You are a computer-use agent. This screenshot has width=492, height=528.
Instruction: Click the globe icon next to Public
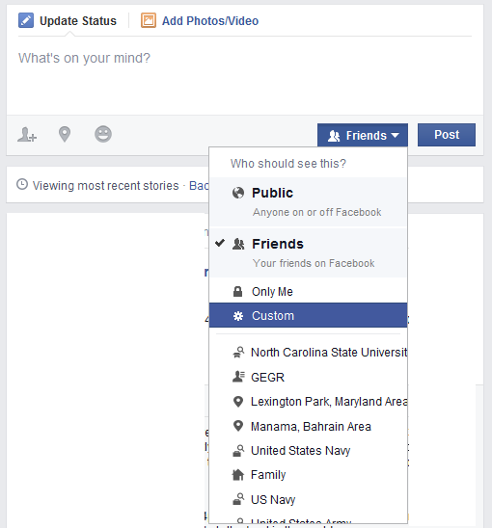click(238, 193)
